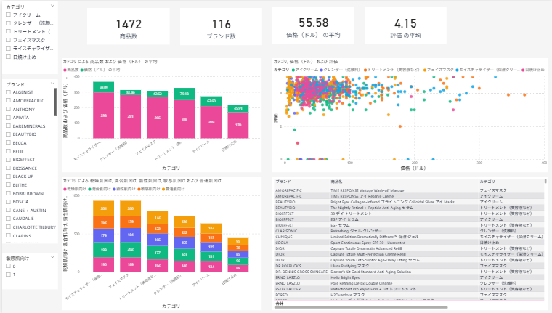The width and height of the screenshot is (552, 313).
Task: Collapse the カテゴリ slicer with its chevron
Action: (x=52, y=6)
